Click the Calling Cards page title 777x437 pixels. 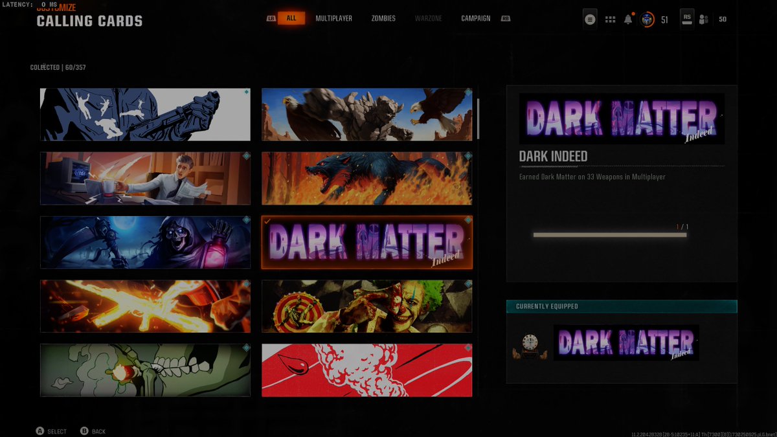pyautogui.click(x=89, y=21)
